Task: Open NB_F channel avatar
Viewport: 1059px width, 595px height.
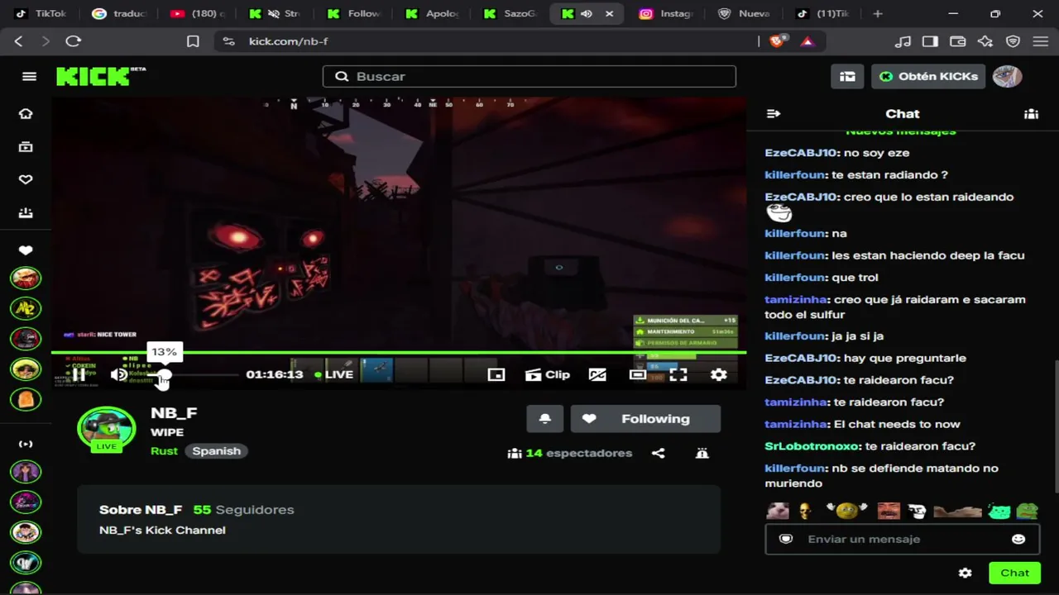Action: tap(106, 430)
